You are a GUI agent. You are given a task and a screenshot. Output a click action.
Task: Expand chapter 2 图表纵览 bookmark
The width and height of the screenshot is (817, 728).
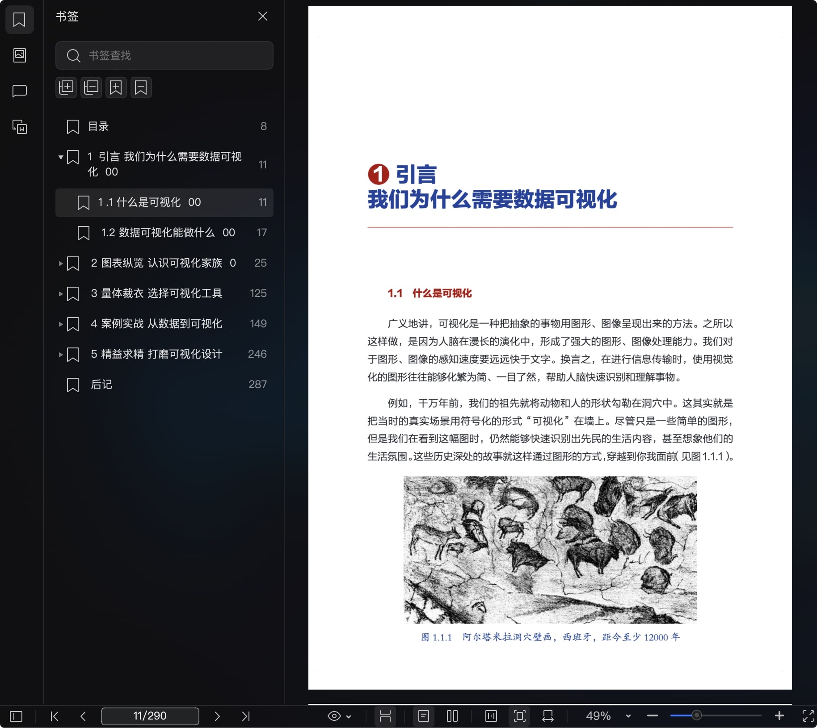(x=60, y=264)
